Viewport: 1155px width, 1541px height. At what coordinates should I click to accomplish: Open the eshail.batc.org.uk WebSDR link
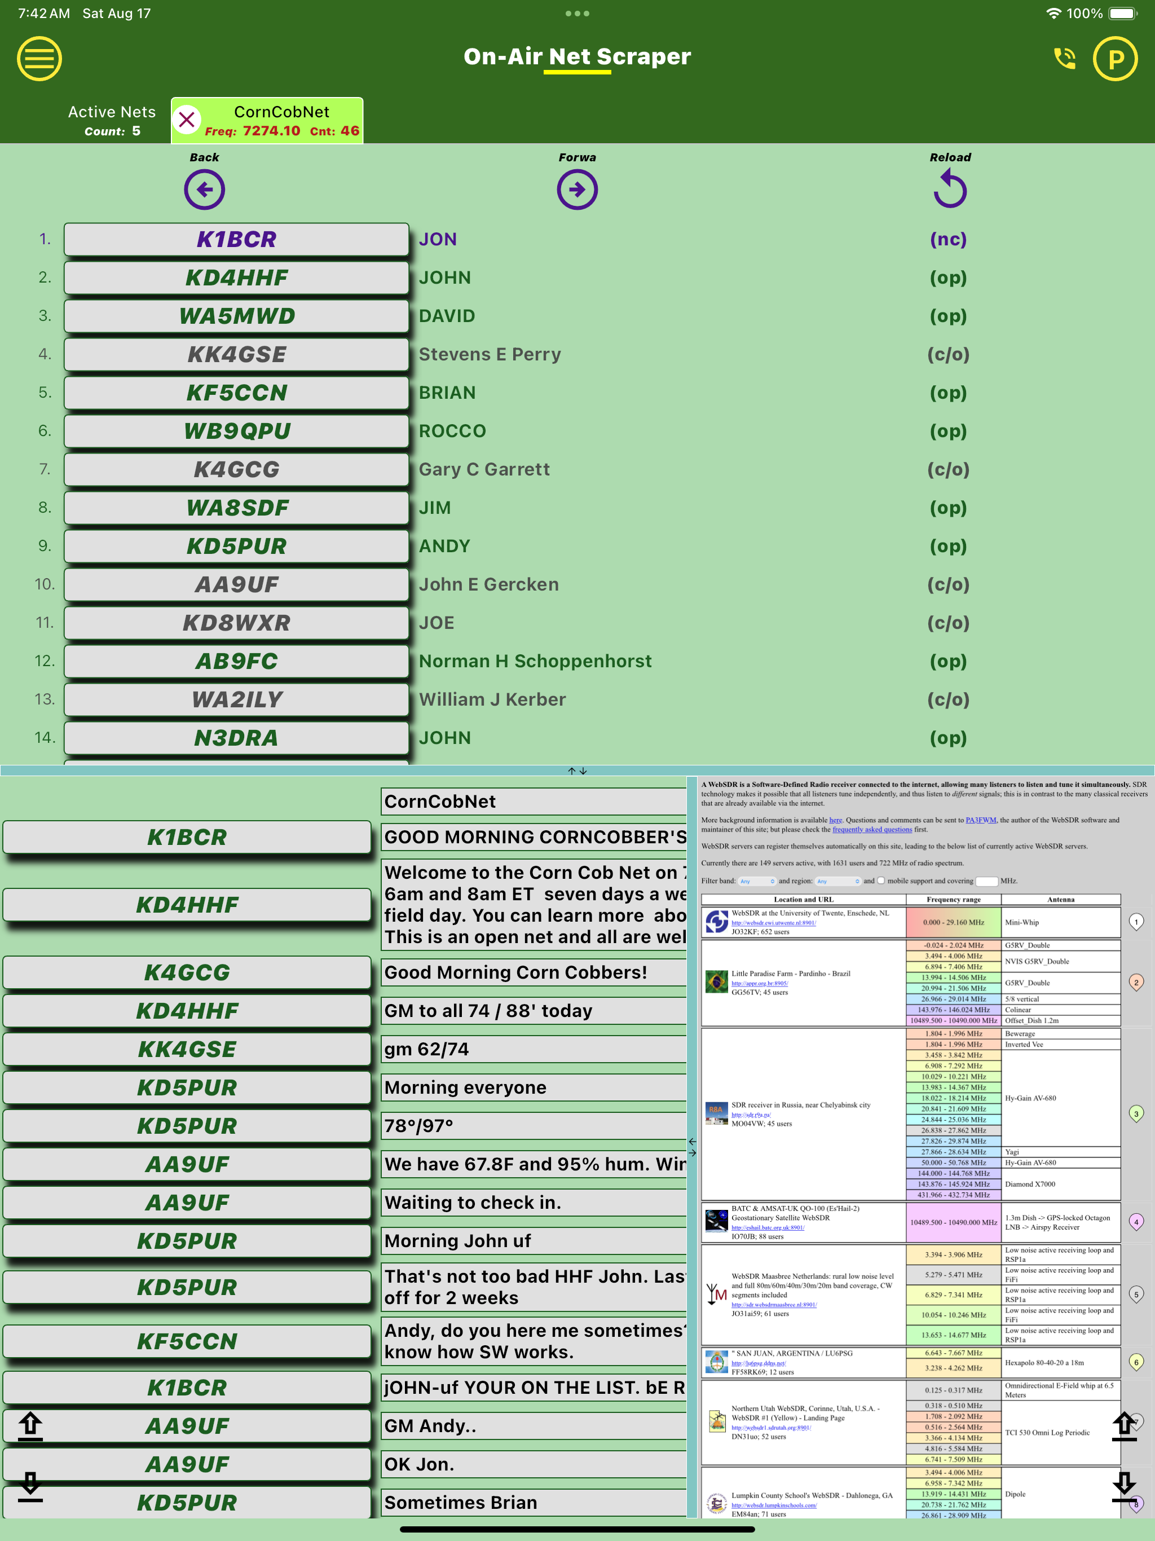pos(768,1227)
